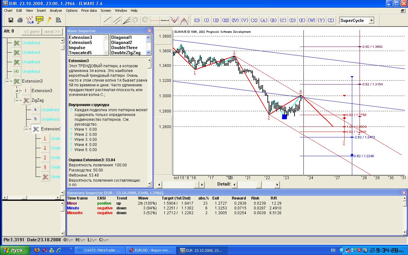The width and height of the screenshot is (408, 255).
Task: Open the Analyse menu
Action: 56,11
